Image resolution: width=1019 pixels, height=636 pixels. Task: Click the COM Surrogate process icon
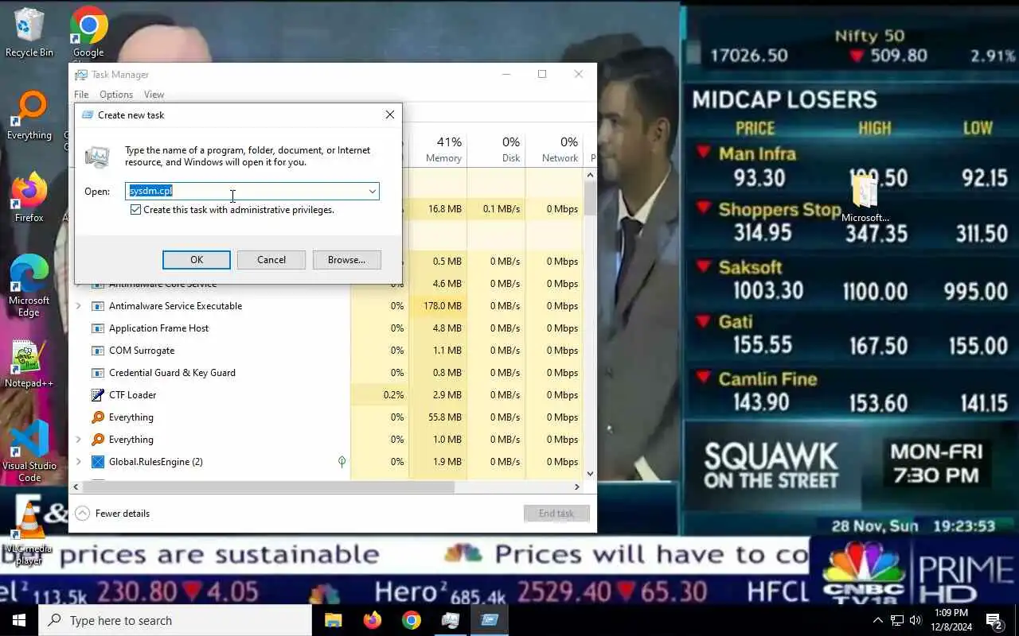click(98, 351)
